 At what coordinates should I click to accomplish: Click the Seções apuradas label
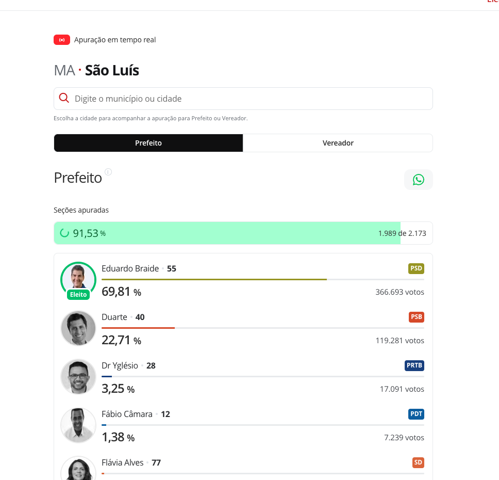pos(81,210)
